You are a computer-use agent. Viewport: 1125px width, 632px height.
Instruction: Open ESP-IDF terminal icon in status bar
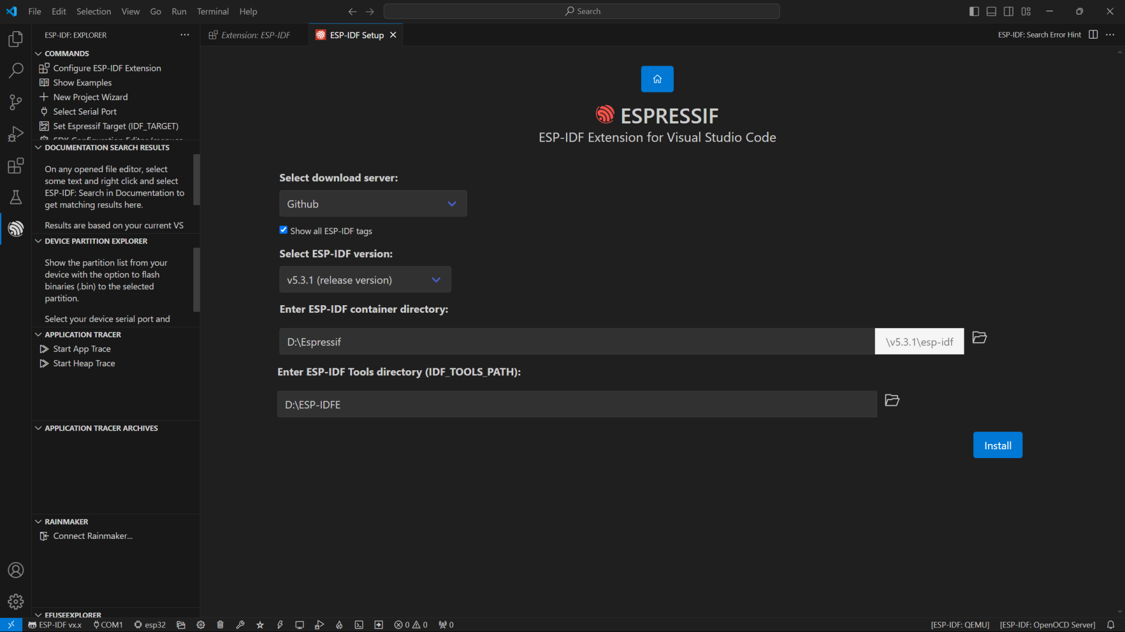click(359, 625)
